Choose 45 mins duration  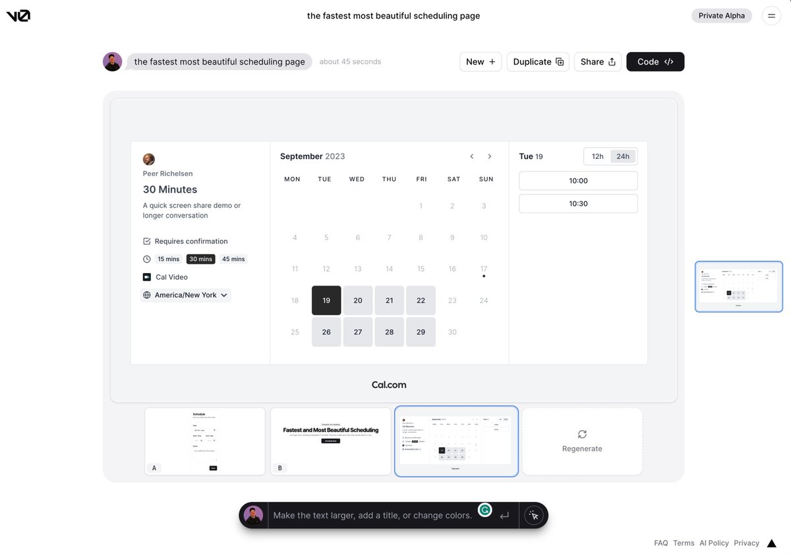233,259
